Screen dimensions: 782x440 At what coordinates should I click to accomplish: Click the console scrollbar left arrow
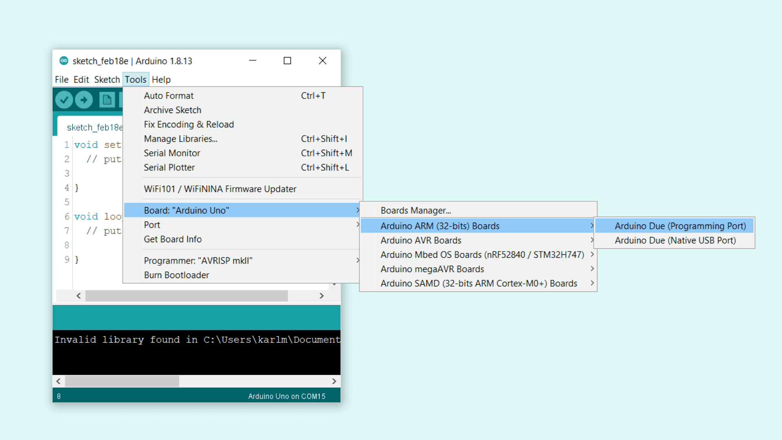click(x=59, y=381)
